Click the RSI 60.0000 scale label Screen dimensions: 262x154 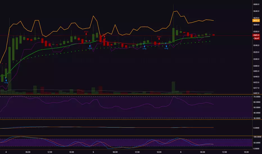(x=257, y=102)
